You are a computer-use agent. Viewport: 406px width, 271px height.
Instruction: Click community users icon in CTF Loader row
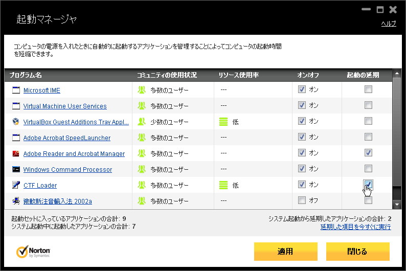142,185
